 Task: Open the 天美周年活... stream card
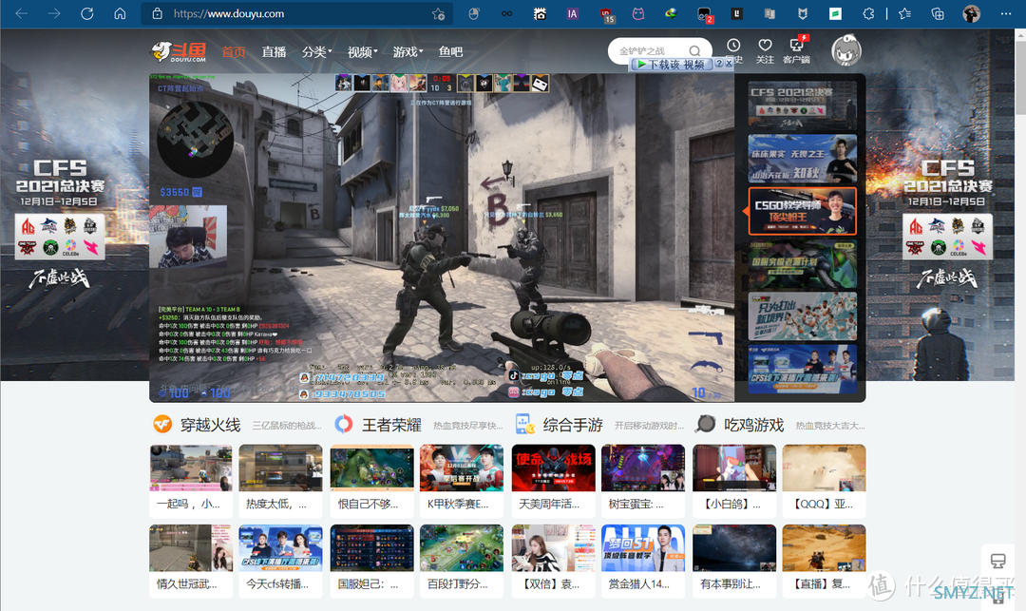tap(554, 481)
